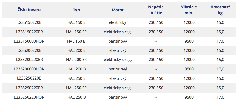
Task: Click the HAL 250 E type cell
Action: [x=76, y=78]
